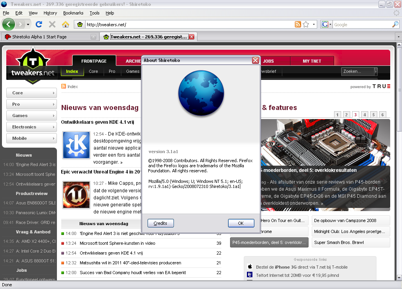
Task: Open the list all tabs dropdown
Action: click(x=398, y=37)
